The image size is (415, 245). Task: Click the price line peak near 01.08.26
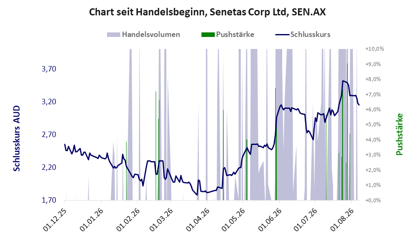tap(343, 81)
